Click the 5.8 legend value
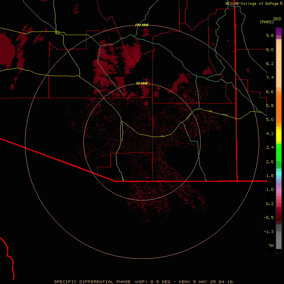This screenshot has width=284, height=284. pyautogui.click(x=270, y=106)
